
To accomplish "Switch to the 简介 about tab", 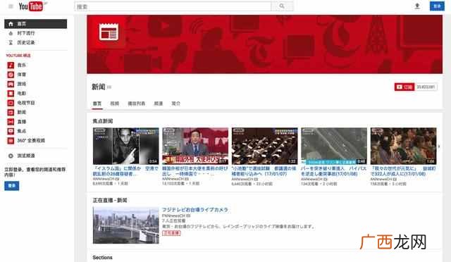I will (175, 104).
